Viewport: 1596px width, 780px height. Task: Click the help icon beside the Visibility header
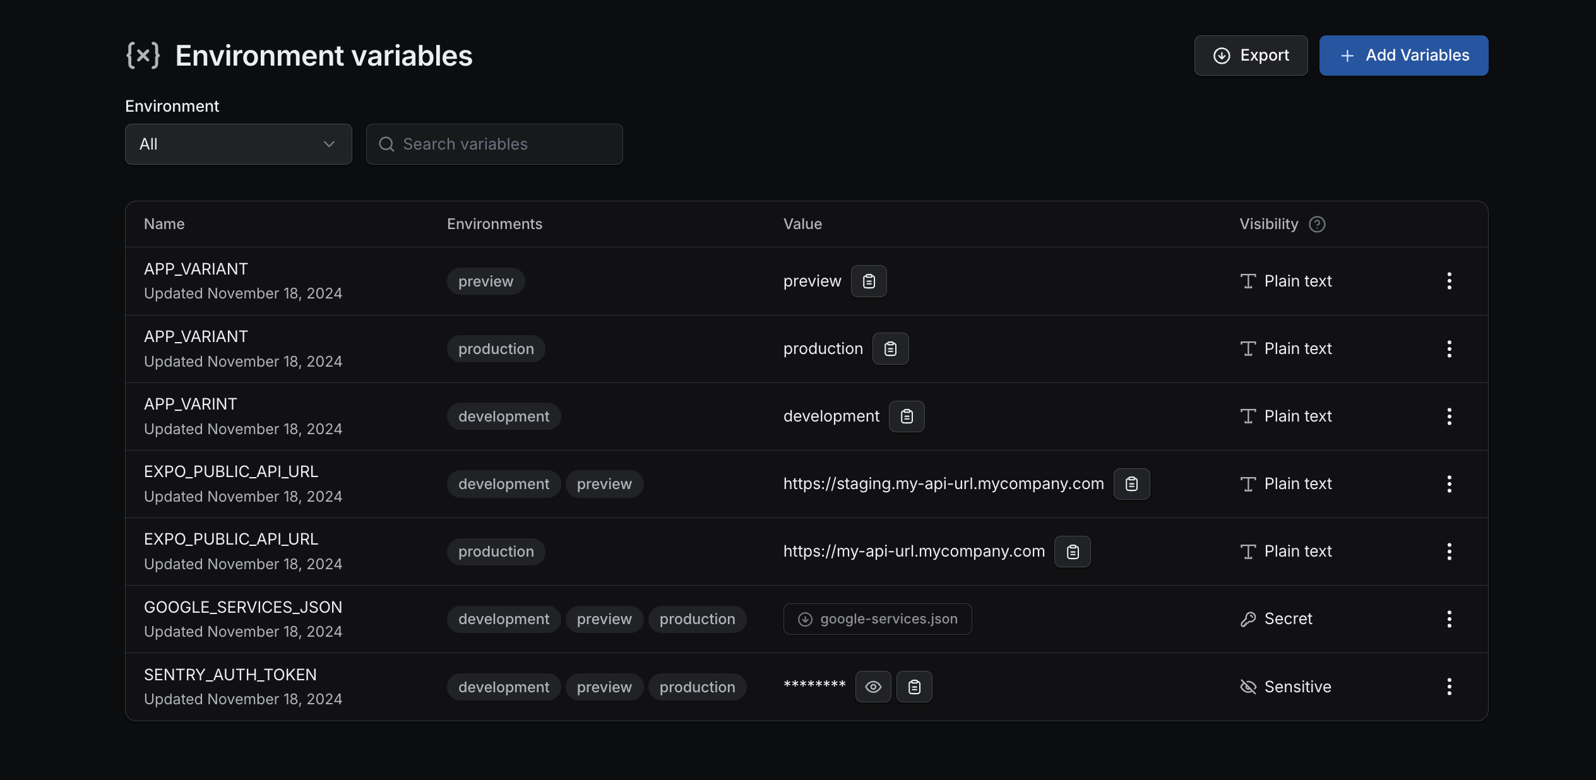pos(1318,224)
